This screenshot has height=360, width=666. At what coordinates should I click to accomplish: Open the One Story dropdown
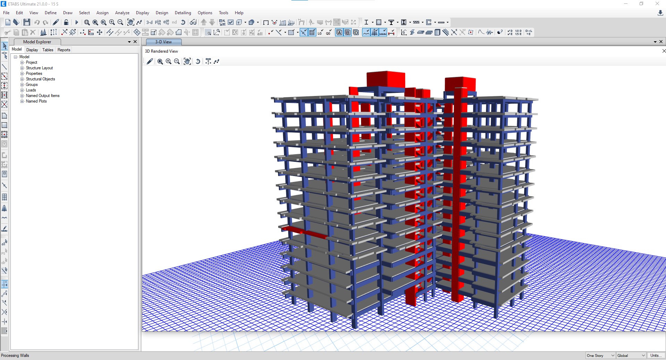(600, 355)
